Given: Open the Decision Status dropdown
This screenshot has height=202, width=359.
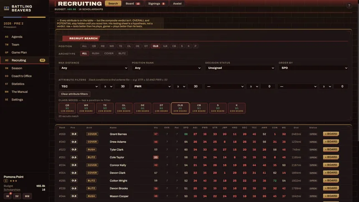Looking at the screenshot, I should pos(240,68).
